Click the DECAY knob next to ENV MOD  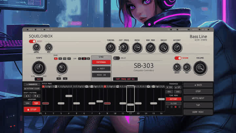click(x=164, y=48)
